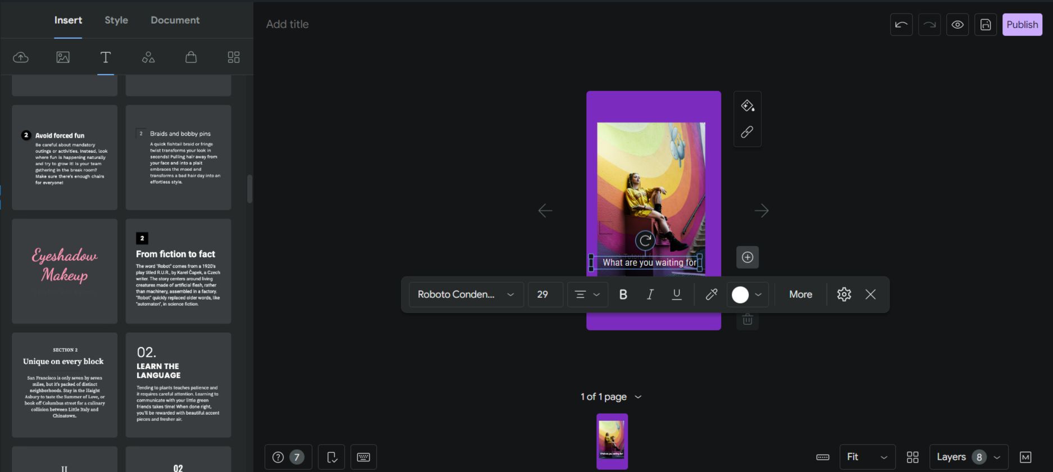
Task: Expand the Layers dropdown
Action: coord(969,457)
